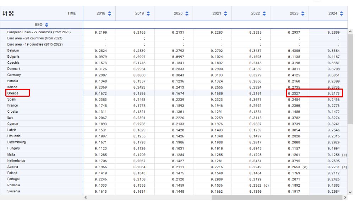The image size is (355, 204).
Task: Click Italy's 2019 value 0.2301
Action: (139, 118)
